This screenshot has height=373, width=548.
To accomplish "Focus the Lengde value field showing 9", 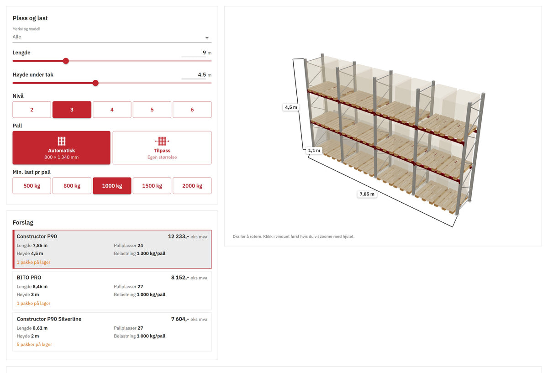I will point(194,53).
